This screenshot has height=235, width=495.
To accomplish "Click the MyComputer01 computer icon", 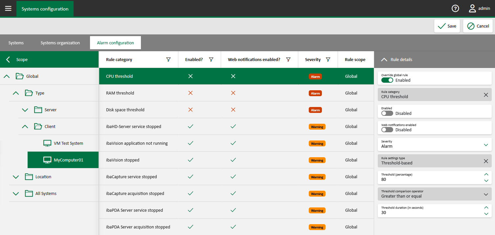I will click(47, 160).
